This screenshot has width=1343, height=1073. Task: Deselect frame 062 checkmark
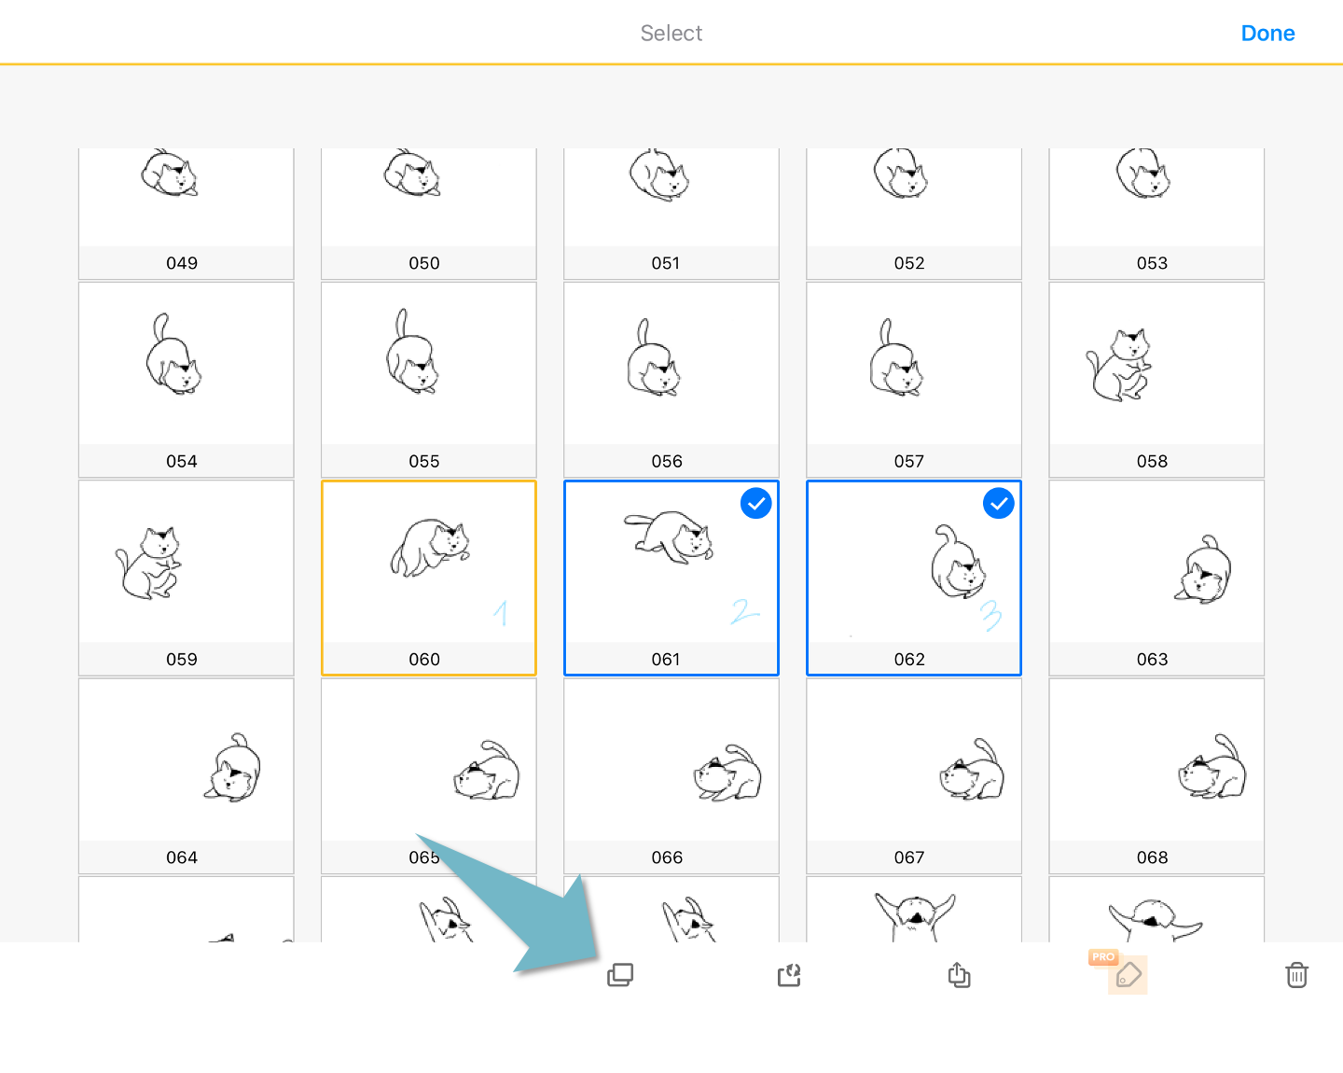(x=999, y=504)
